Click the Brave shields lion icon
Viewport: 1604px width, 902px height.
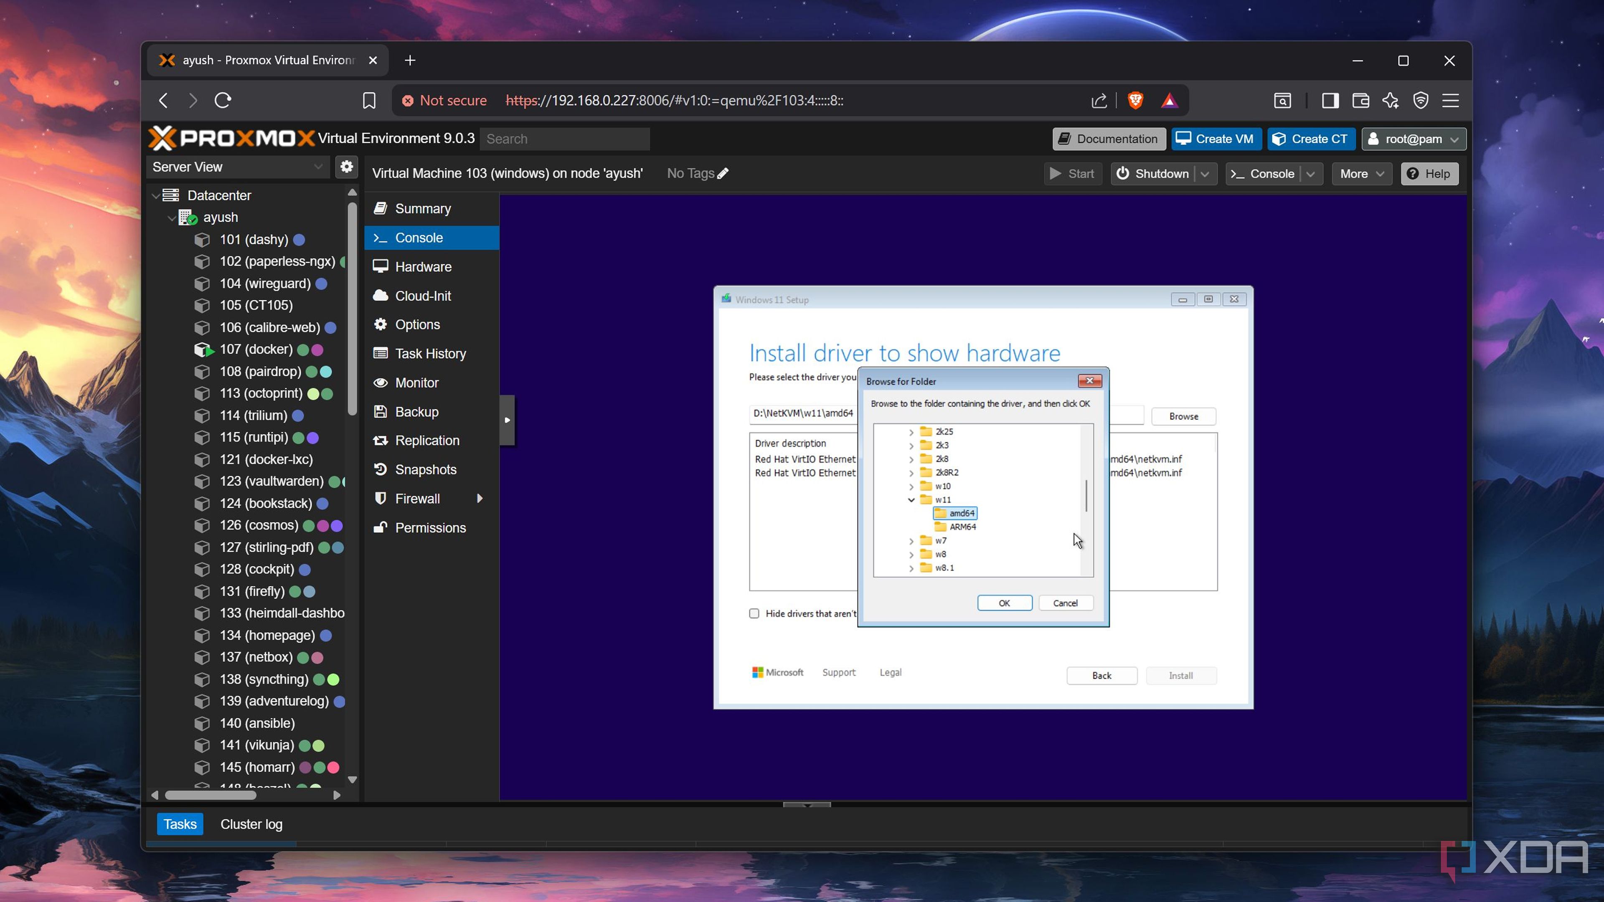click(x=1135, y=100)
